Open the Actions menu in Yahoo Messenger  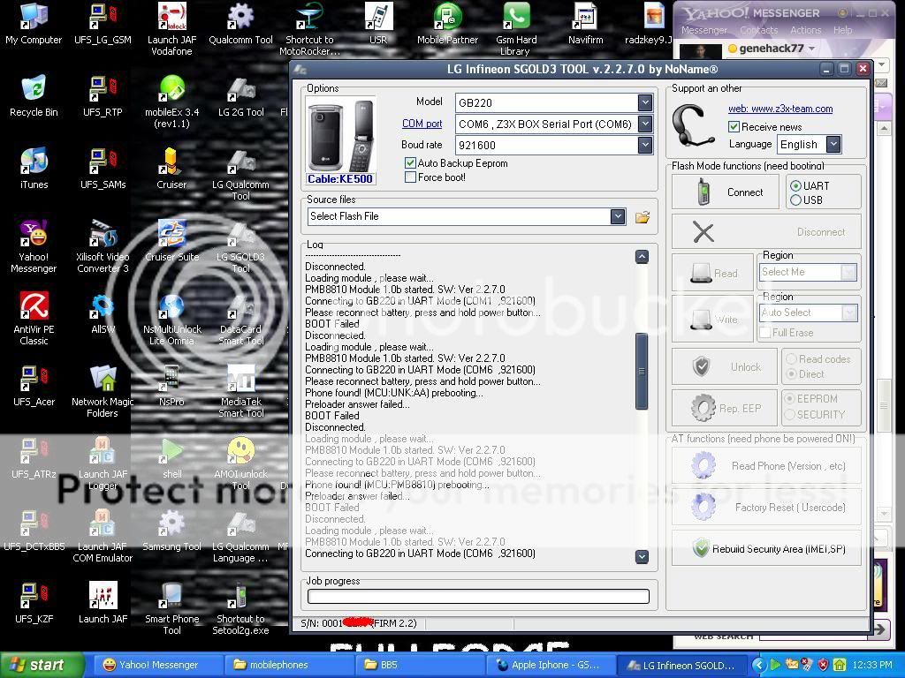(x=806, y=31)
